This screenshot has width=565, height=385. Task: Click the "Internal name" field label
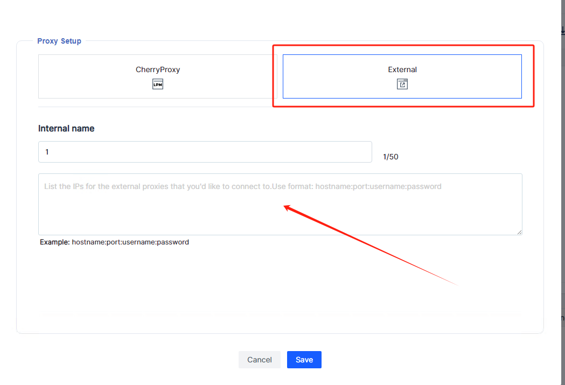click(66, 129)
